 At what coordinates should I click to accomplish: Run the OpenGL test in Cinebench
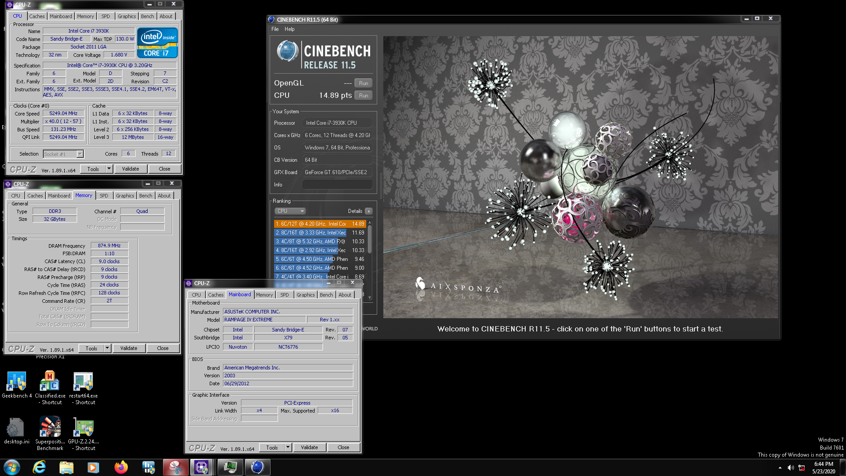(364, 83)
